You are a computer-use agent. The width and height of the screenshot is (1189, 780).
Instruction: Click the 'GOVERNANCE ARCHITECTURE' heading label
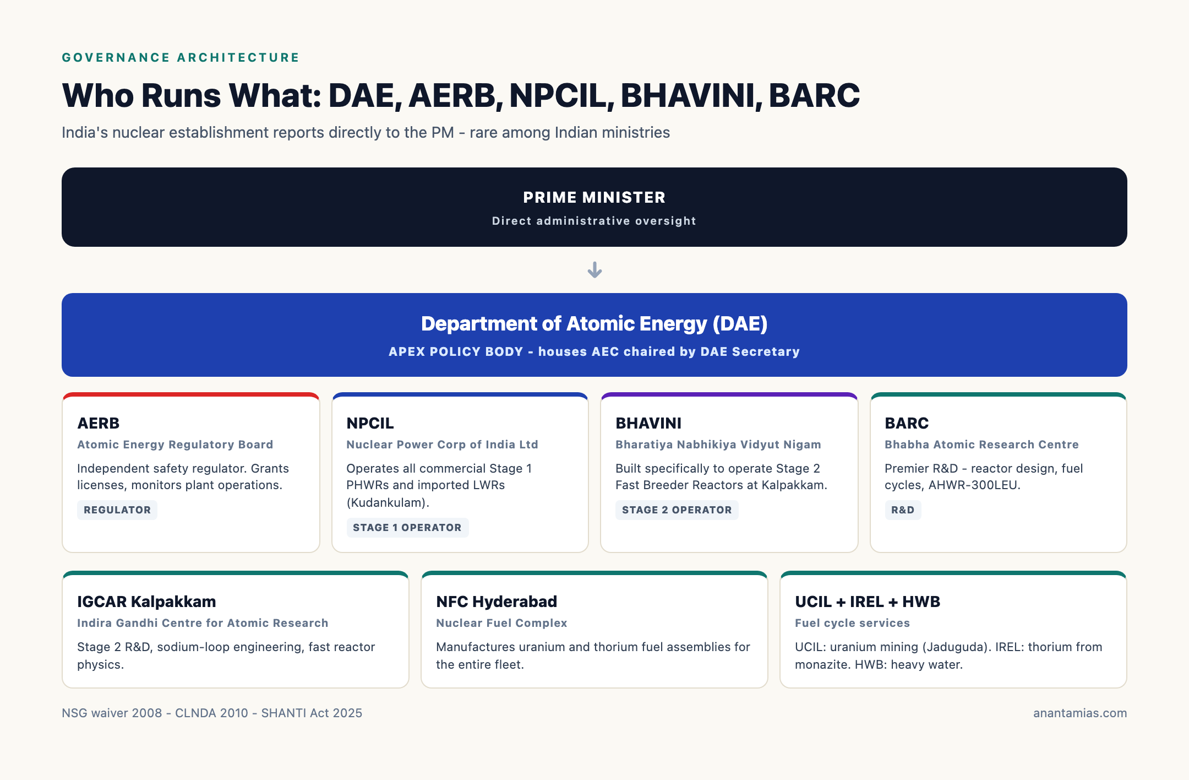(x=181, y=58)
